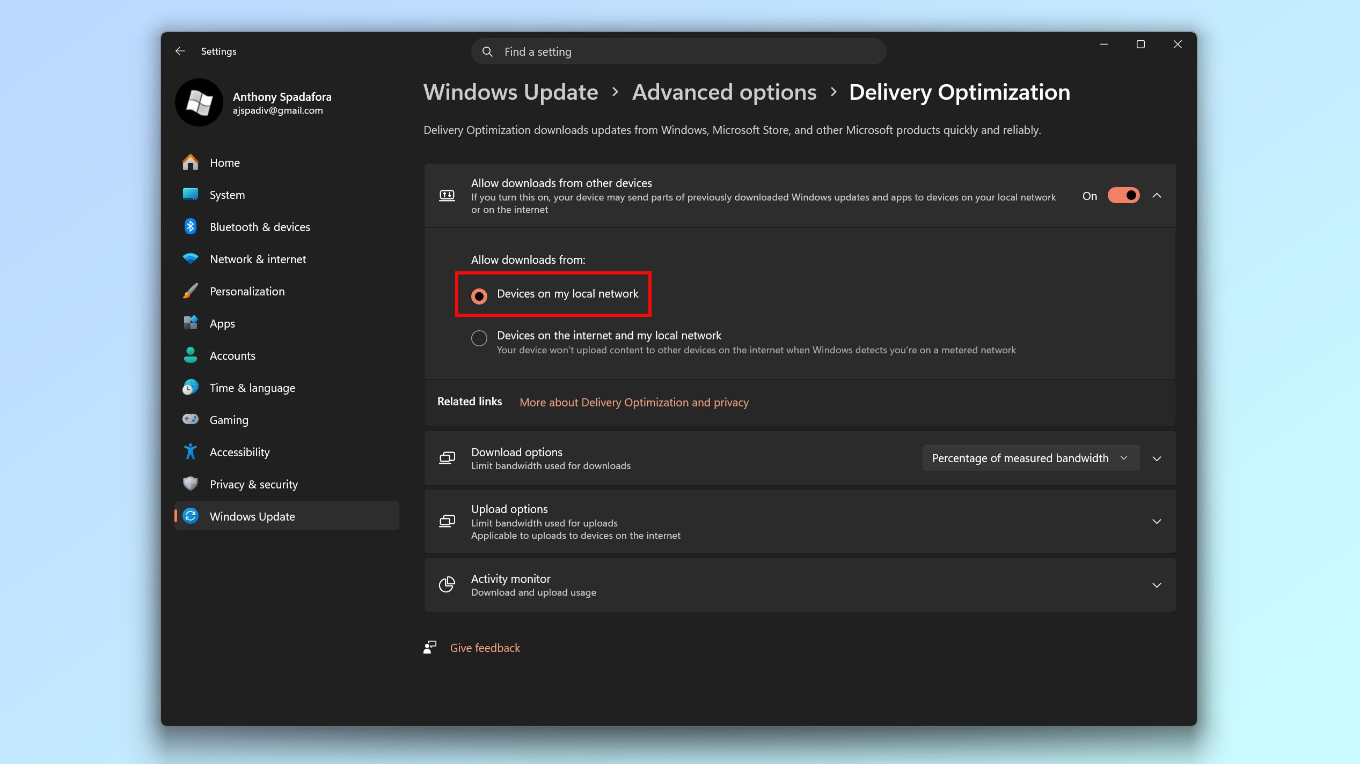Select Windows Update in the sidebar

coord(252,516)
